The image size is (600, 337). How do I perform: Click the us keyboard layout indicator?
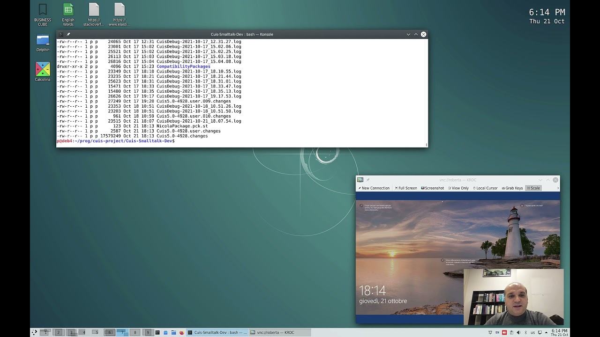[533, 332]
